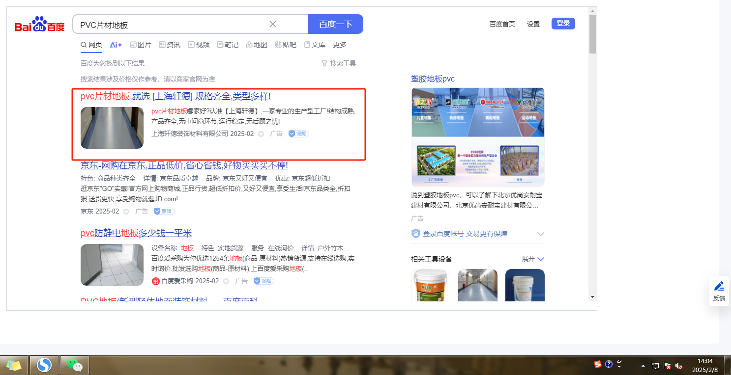Expand 相关工具设备 with 展开

tap(533, 259)
